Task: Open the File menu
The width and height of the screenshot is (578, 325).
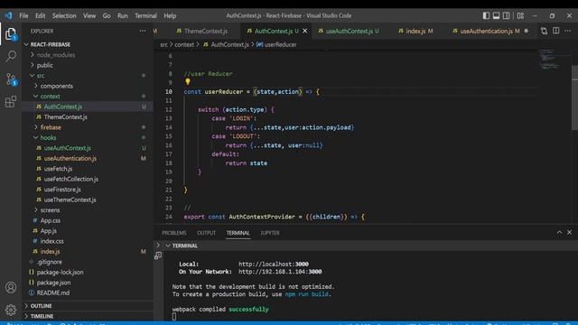Action: [23, 15]
